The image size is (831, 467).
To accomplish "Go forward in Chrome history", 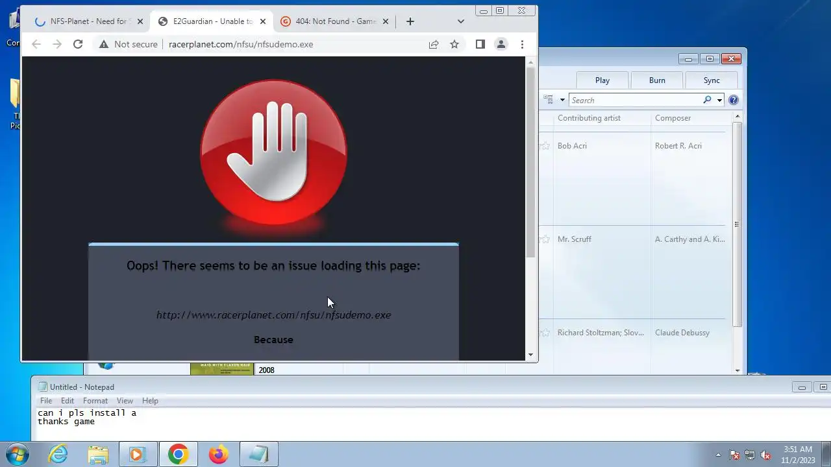I will coord(57,44).
